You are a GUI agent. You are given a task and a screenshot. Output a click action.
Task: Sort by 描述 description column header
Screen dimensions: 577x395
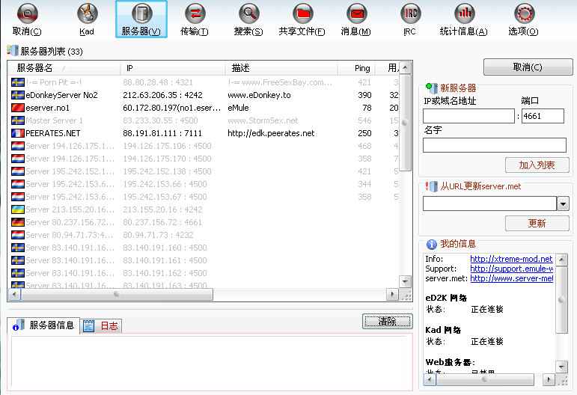(281, 68)
